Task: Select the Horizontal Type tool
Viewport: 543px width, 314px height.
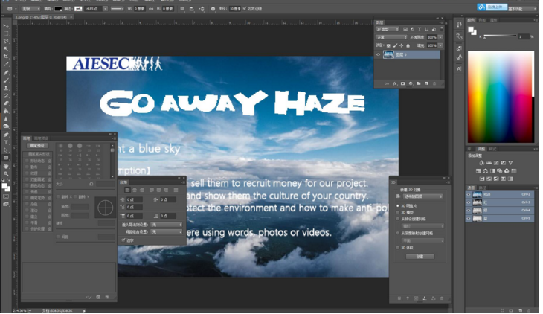Action: [x=6, y=142]
